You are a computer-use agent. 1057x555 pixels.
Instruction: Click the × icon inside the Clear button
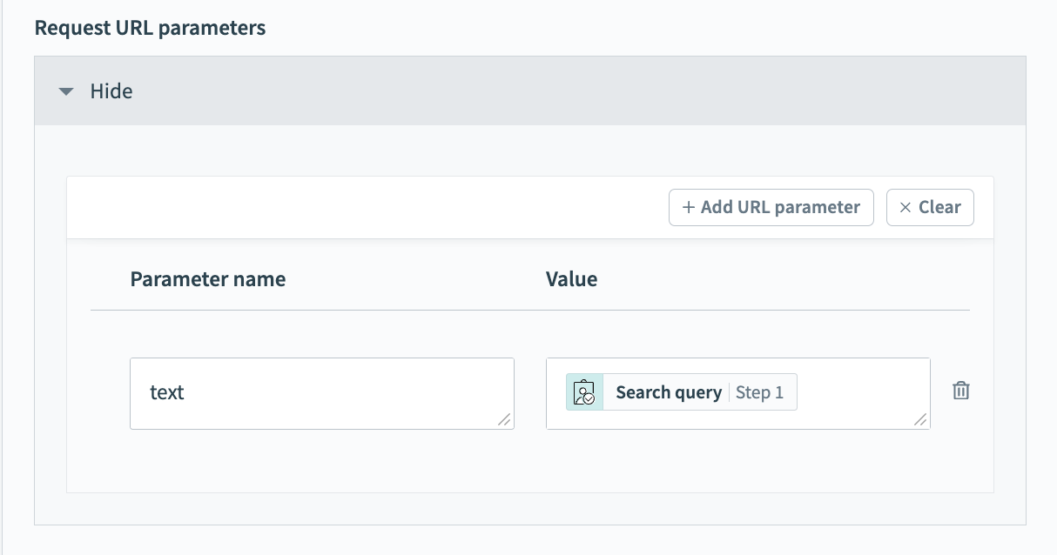tap(904, 207)
